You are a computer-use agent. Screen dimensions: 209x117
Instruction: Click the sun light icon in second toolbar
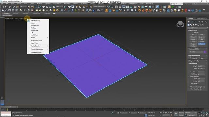[54, 10]
